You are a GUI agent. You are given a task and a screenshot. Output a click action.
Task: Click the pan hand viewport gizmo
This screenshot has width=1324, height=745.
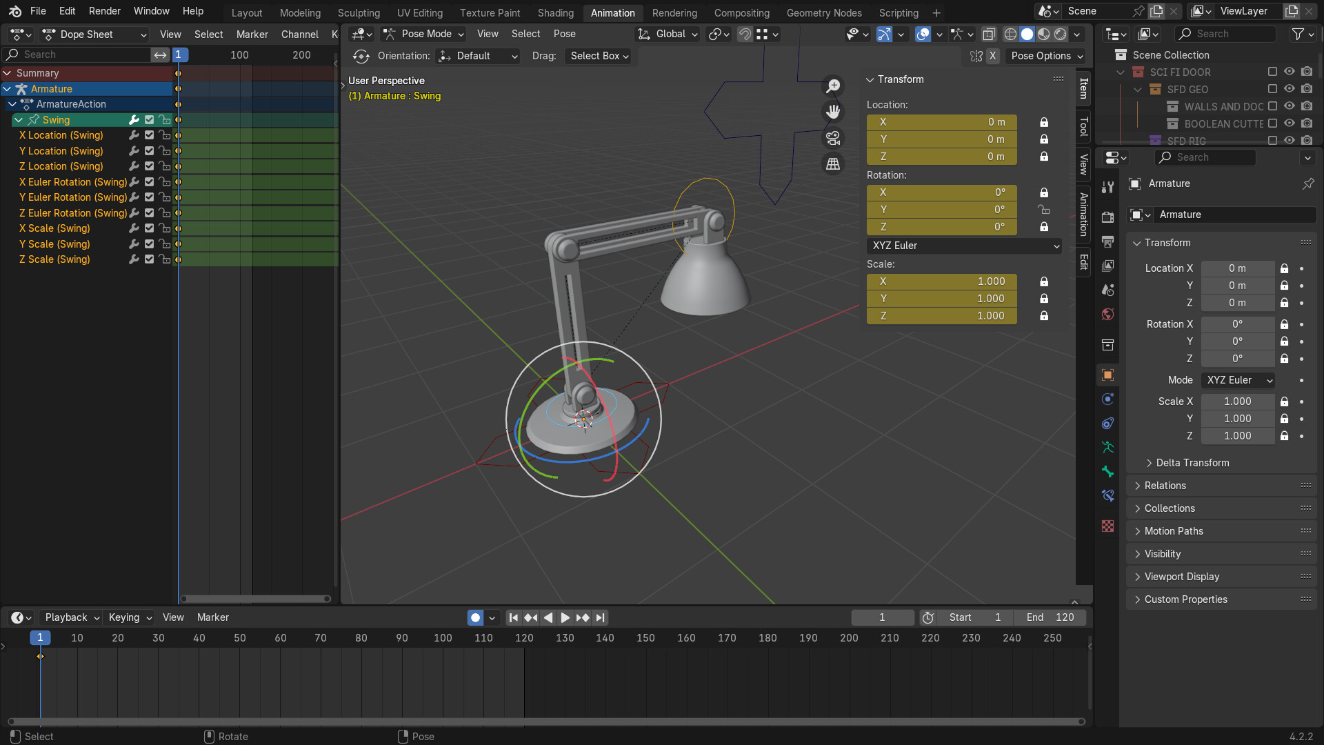click(x=833, y=111)
